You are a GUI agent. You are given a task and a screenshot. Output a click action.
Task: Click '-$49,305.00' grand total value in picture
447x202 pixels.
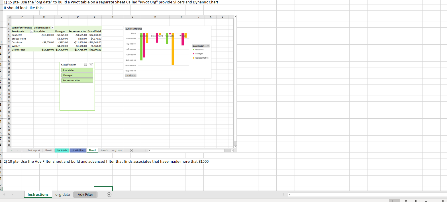[95, 50]
